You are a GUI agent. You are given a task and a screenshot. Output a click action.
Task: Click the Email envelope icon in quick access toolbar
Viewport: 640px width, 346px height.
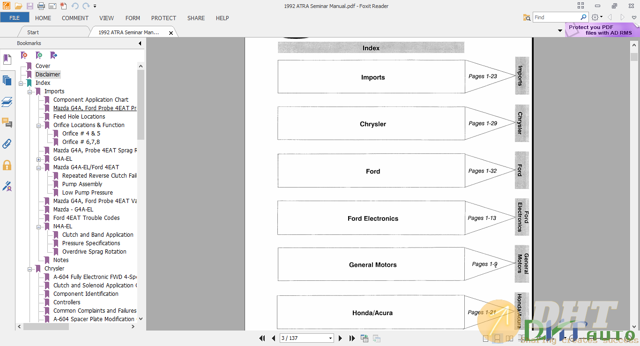[52, 6]
